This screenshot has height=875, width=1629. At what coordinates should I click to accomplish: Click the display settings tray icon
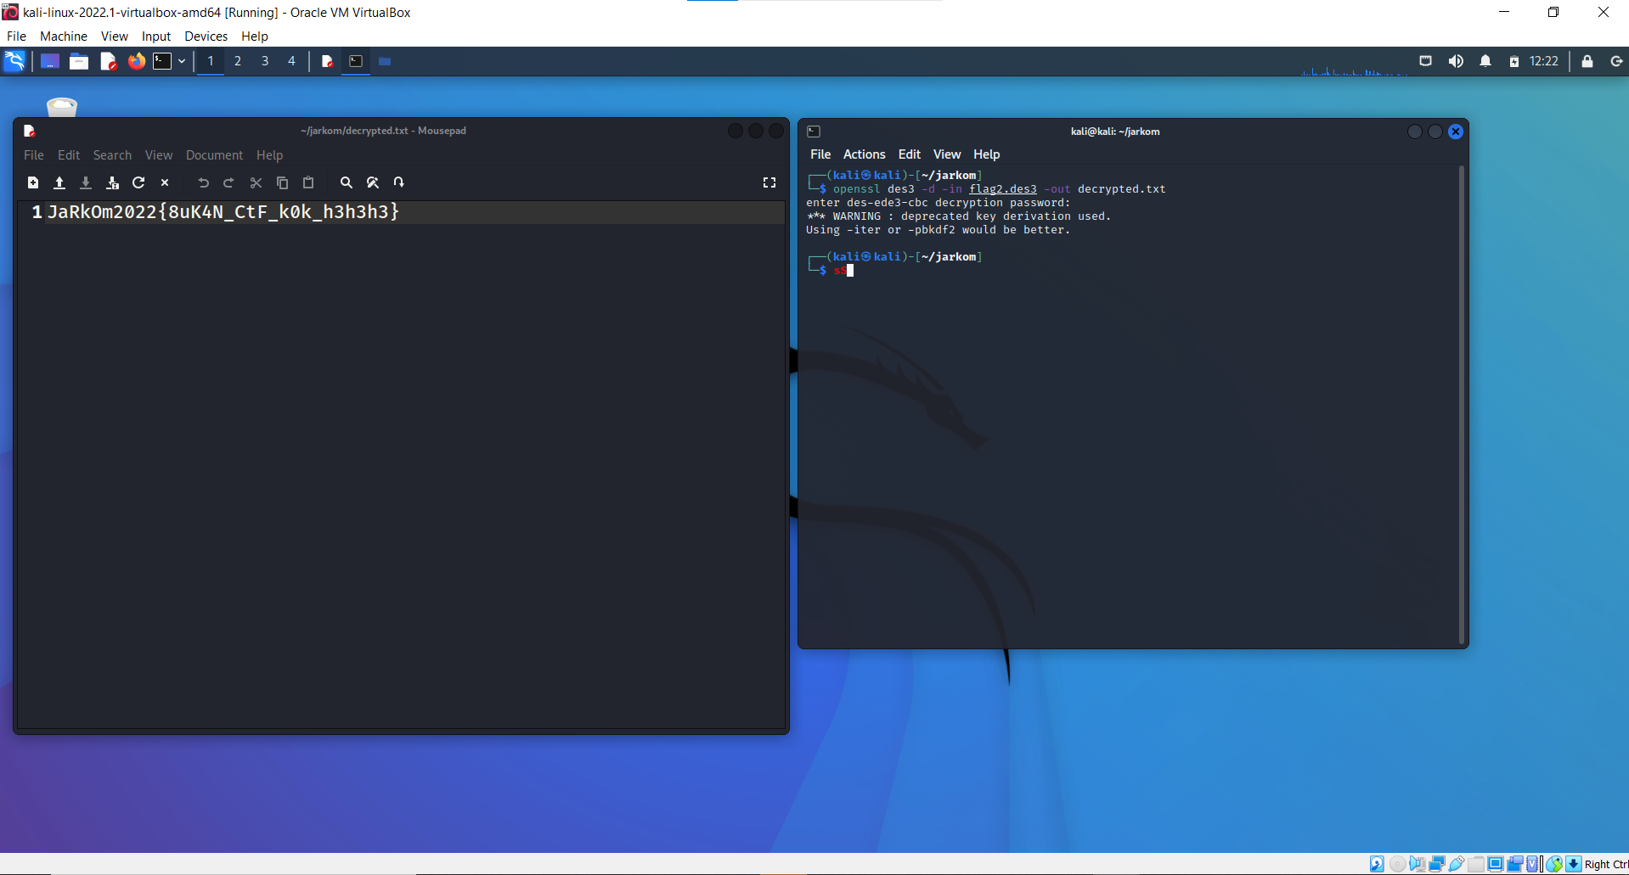coord(1426,61)
